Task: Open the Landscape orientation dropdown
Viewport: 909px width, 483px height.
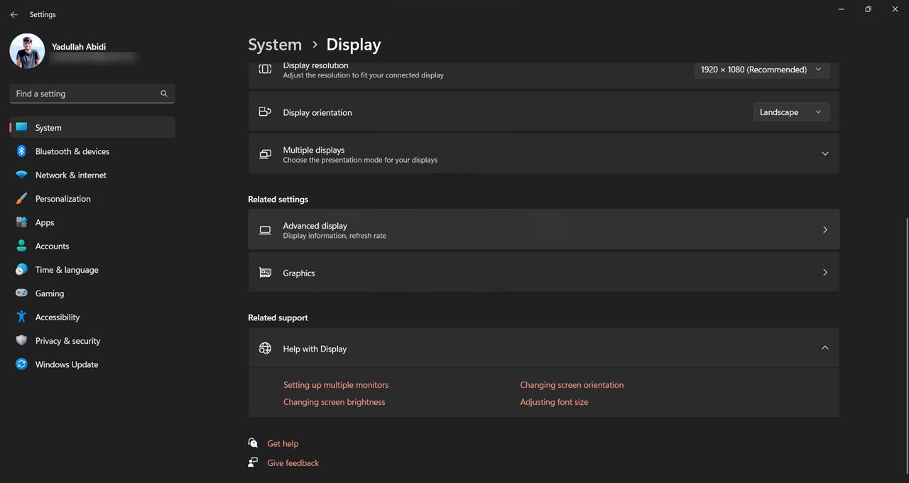Action: coord(790,112)
